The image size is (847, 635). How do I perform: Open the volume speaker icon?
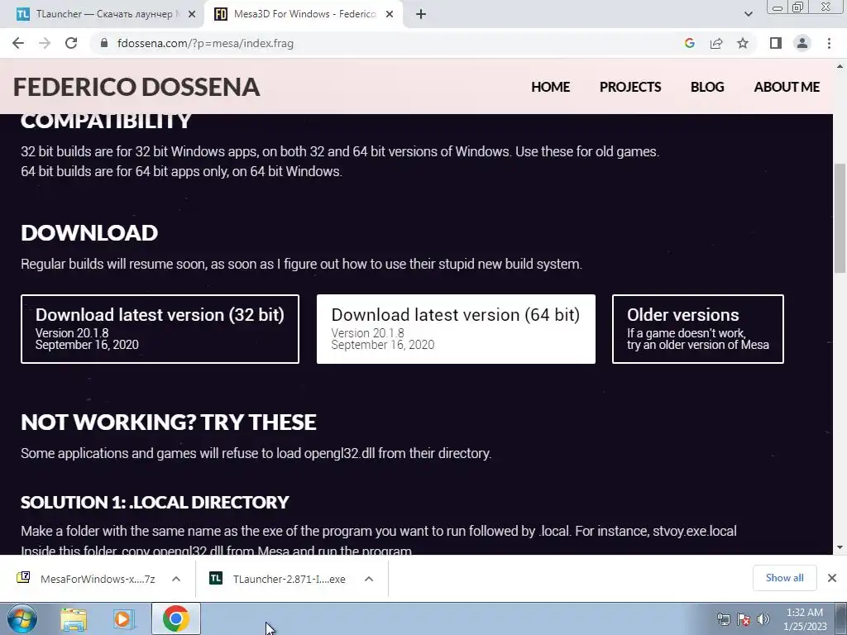[763, 619]
